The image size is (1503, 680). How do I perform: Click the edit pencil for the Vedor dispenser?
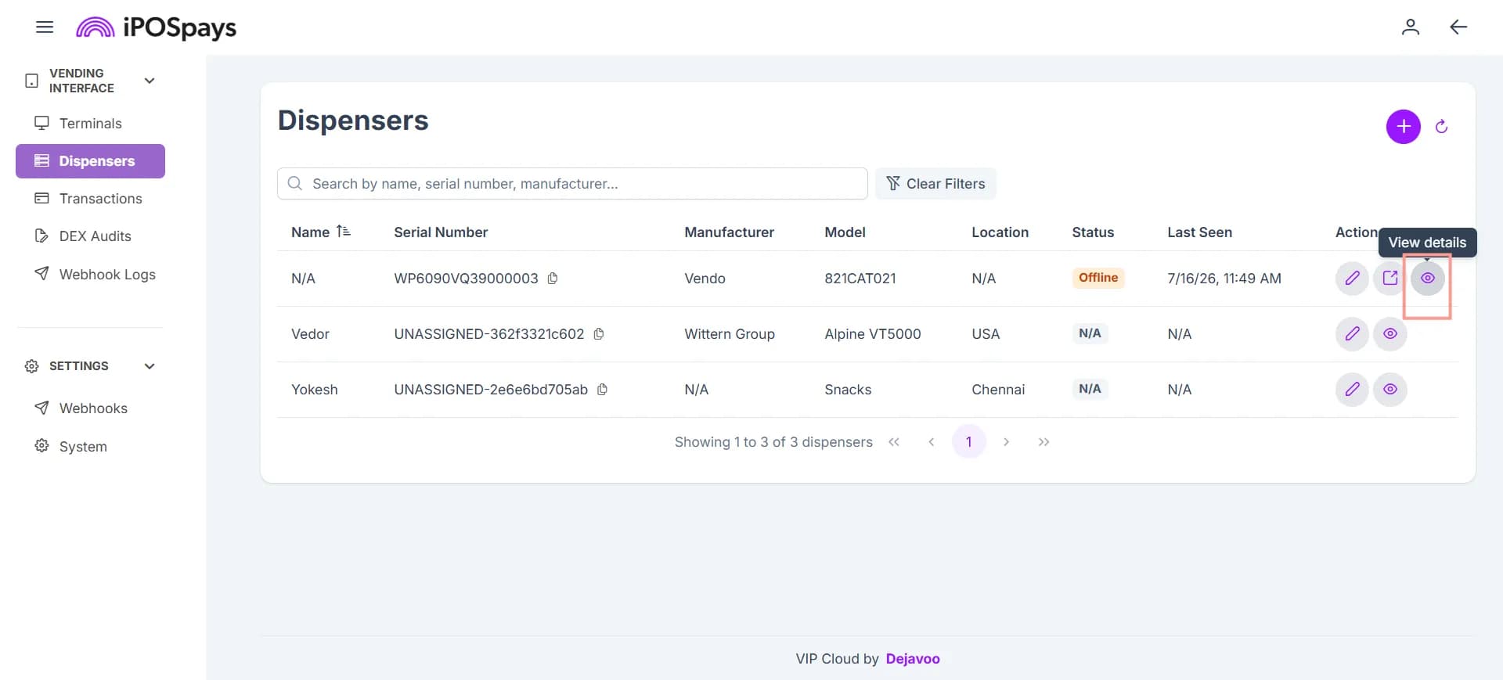(1352, 334)
